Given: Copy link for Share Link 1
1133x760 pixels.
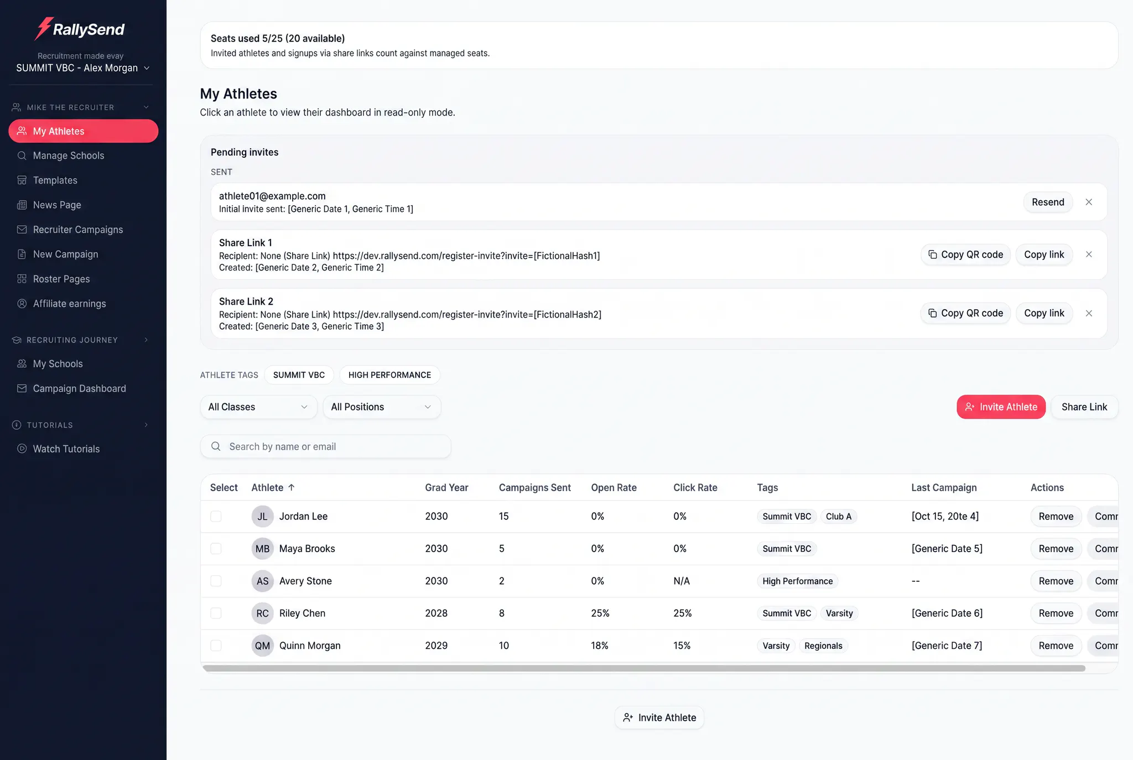Looking at the screenshot, I should point(1044,254).
